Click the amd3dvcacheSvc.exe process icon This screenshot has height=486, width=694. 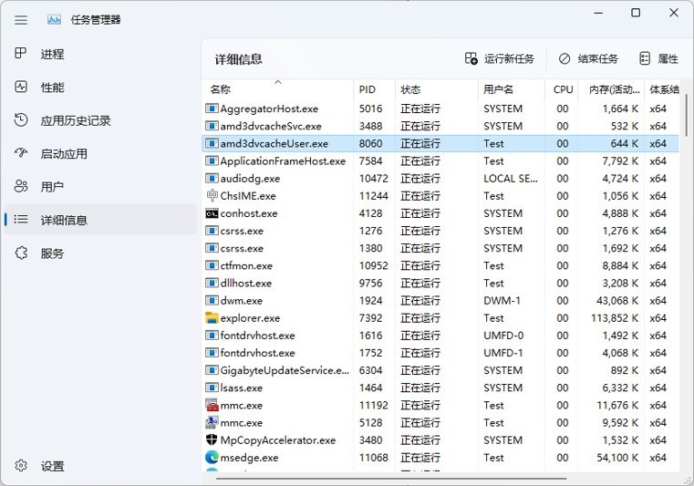(x=212, y=126)
